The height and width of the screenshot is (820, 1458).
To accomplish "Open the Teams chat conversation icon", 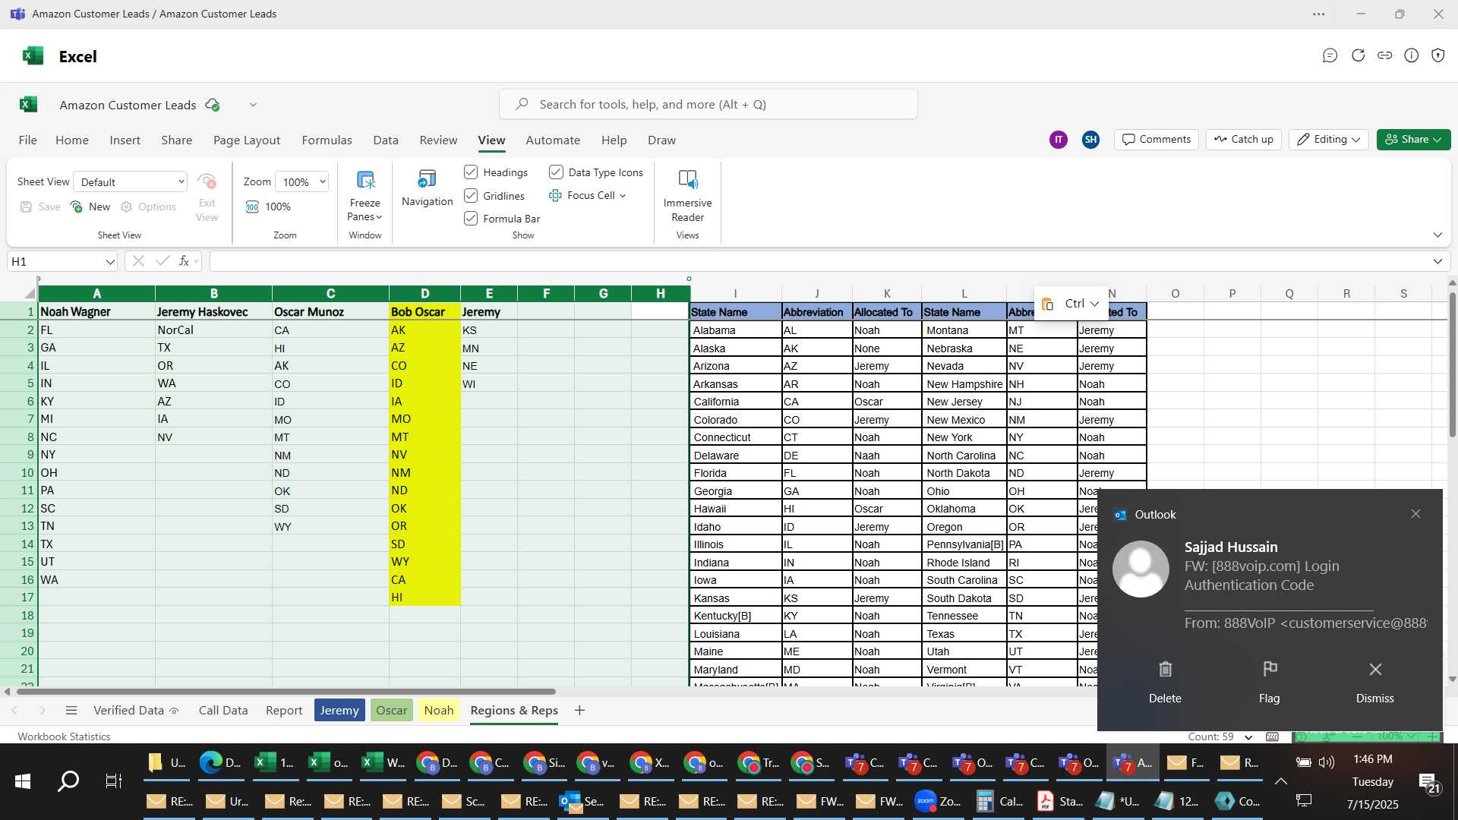I will pyautogui.click(x=1330, y=55).
